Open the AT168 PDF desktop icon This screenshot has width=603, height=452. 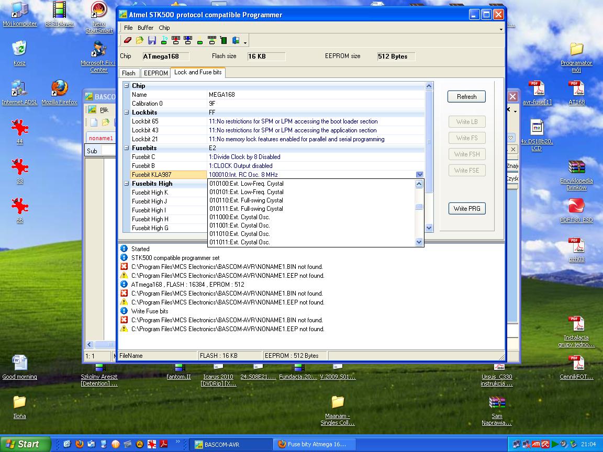point(576,93)
